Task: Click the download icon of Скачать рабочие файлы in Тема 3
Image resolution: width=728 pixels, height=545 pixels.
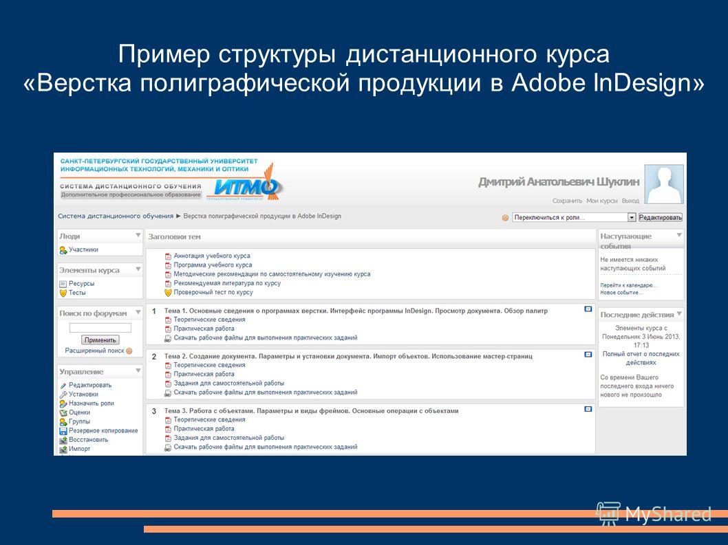Action: click(x=168, y=447)
